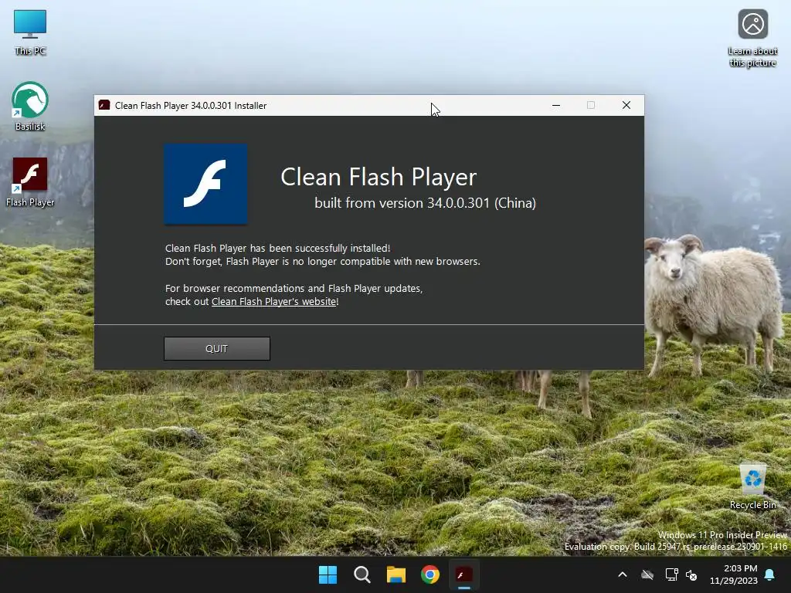Select the This PC desktop icon
This screenshot has width=791, height=593.
click(30, 32)
